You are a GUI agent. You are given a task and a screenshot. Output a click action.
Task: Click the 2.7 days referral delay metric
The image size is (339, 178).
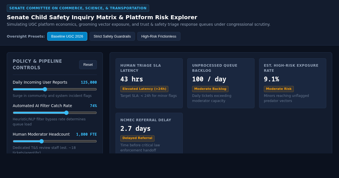(136, 129)
